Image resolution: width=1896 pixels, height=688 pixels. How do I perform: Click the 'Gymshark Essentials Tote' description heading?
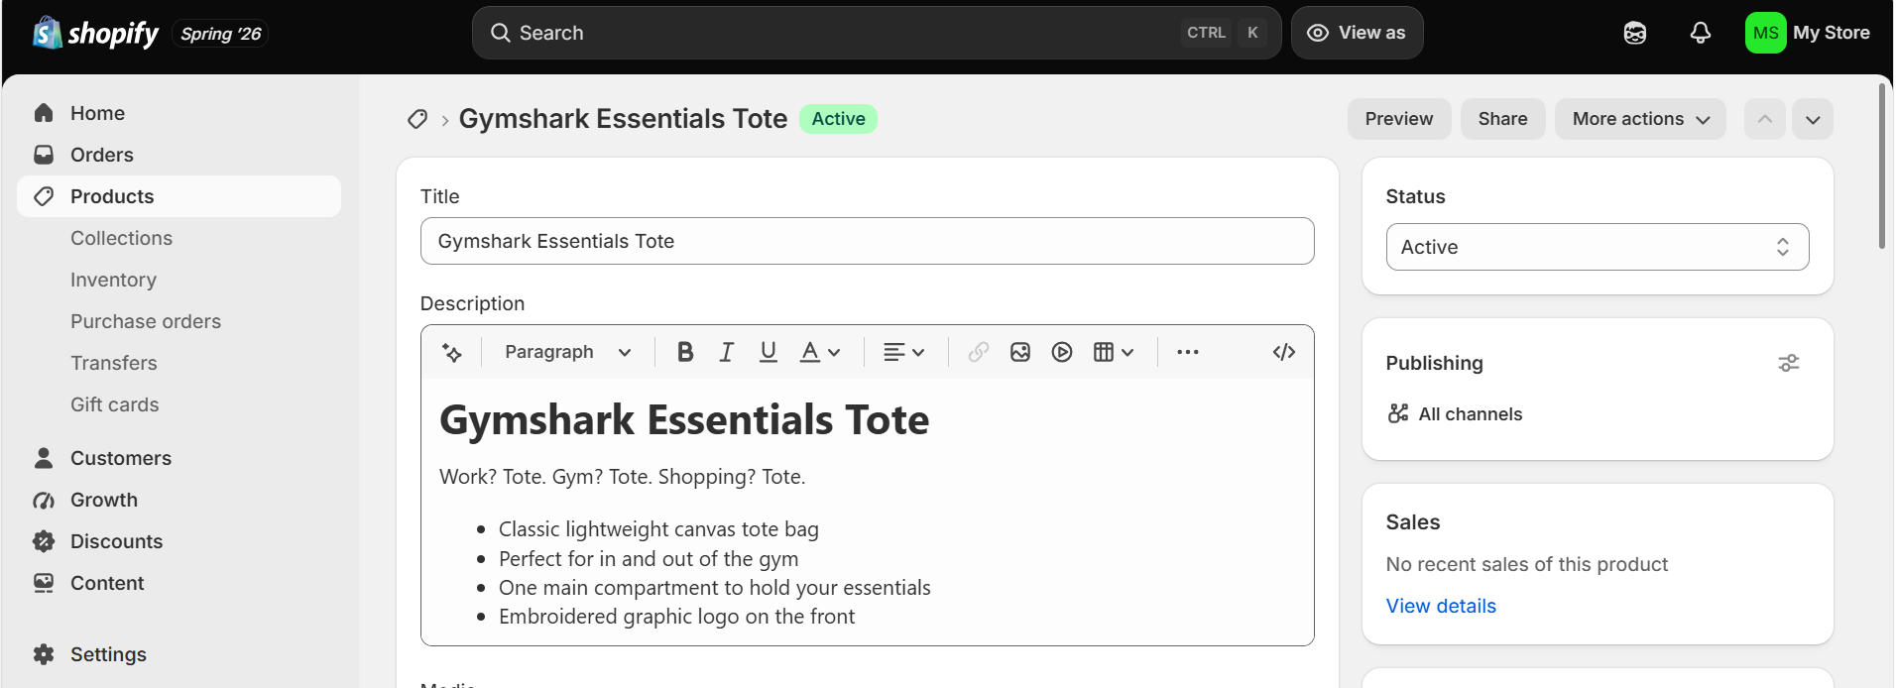[684, 419]
